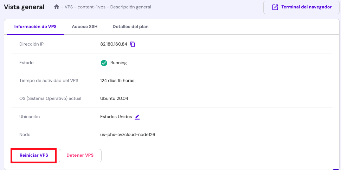
Task: Click the Dirección IP label
Action: pyautogui.click(x=31, y=44)
